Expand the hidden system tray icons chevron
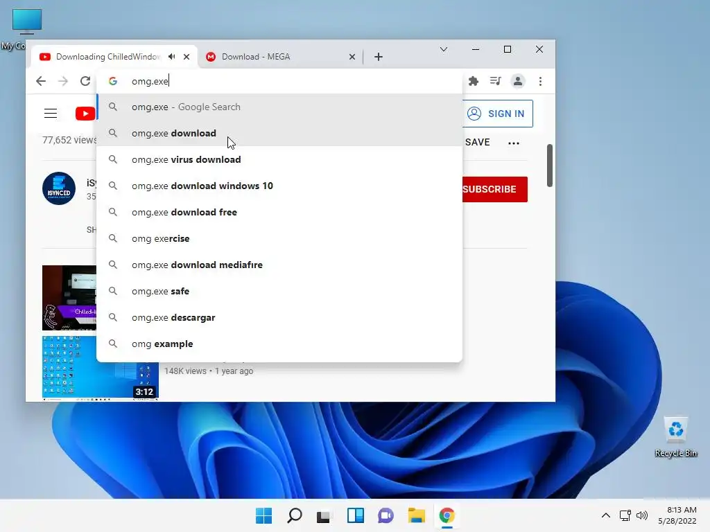This screenshot has width=710, height=532. click(605, 515)
